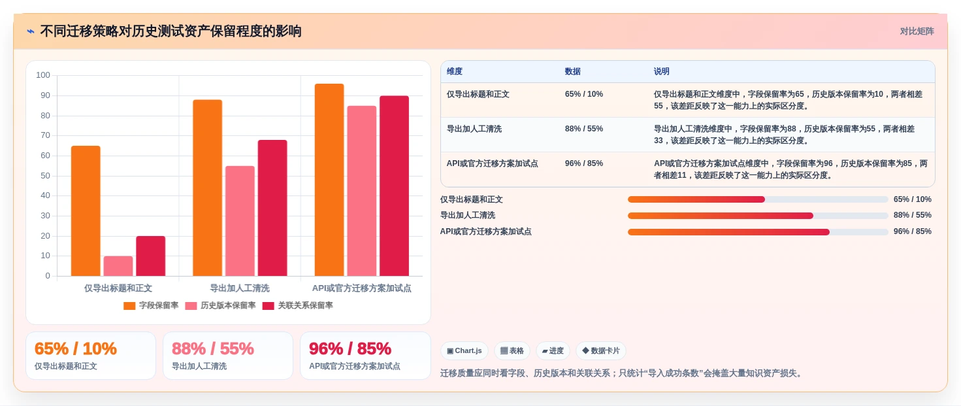Click the description for 仅导出标题和正文 row
The image size is (961, 406).
tap(789, 100)
